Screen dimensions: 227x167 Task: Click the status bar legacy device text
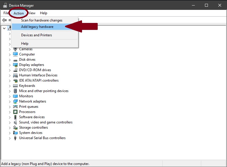tap(45, 164)
